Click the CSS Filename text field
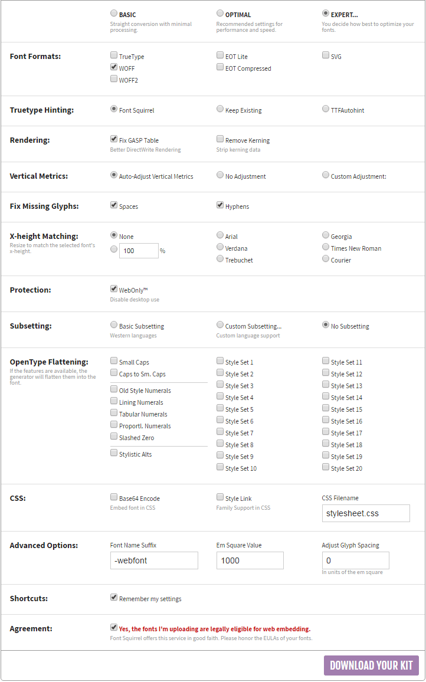 click(366, 513)
